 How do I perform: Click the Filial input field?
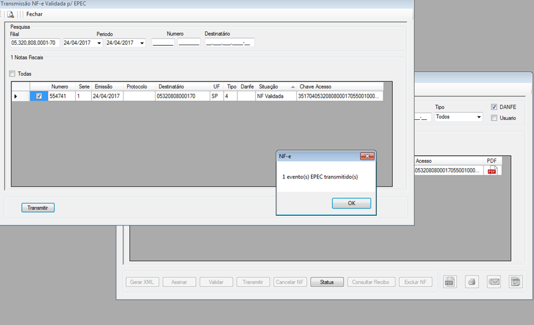click(35, 43)
